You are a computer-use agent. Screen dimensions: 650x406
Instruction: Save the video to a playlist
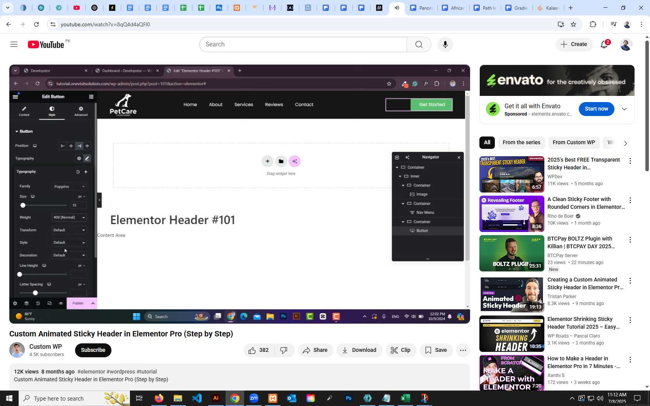pos(436,350)
